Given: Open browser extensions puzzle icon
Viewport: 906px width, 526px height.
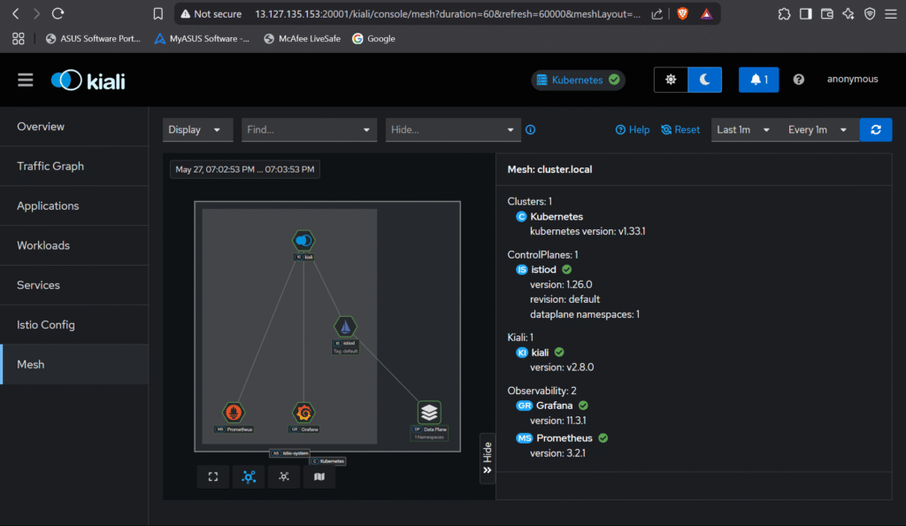Looking at the screenshot, I should click(x=784, y=14).
